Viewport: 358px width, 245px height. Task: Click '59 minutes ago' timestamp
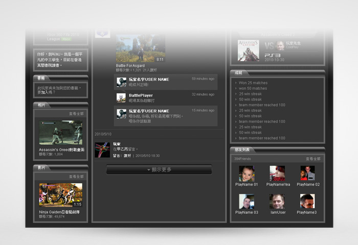point(203,79)
